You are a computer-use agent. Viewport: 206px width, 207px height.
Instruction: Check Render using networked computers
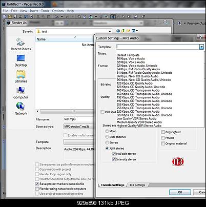37,189
